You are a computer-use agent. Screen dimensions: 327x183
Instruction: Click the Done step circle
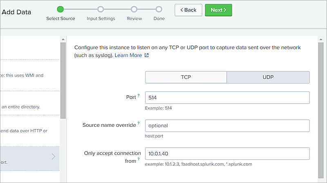pos(159,9)
